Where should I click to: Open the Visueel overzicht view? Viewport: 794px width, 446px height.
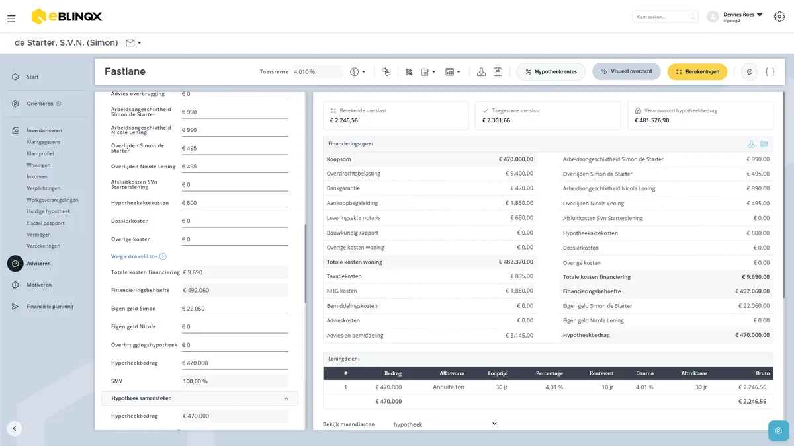coord(626,72)
